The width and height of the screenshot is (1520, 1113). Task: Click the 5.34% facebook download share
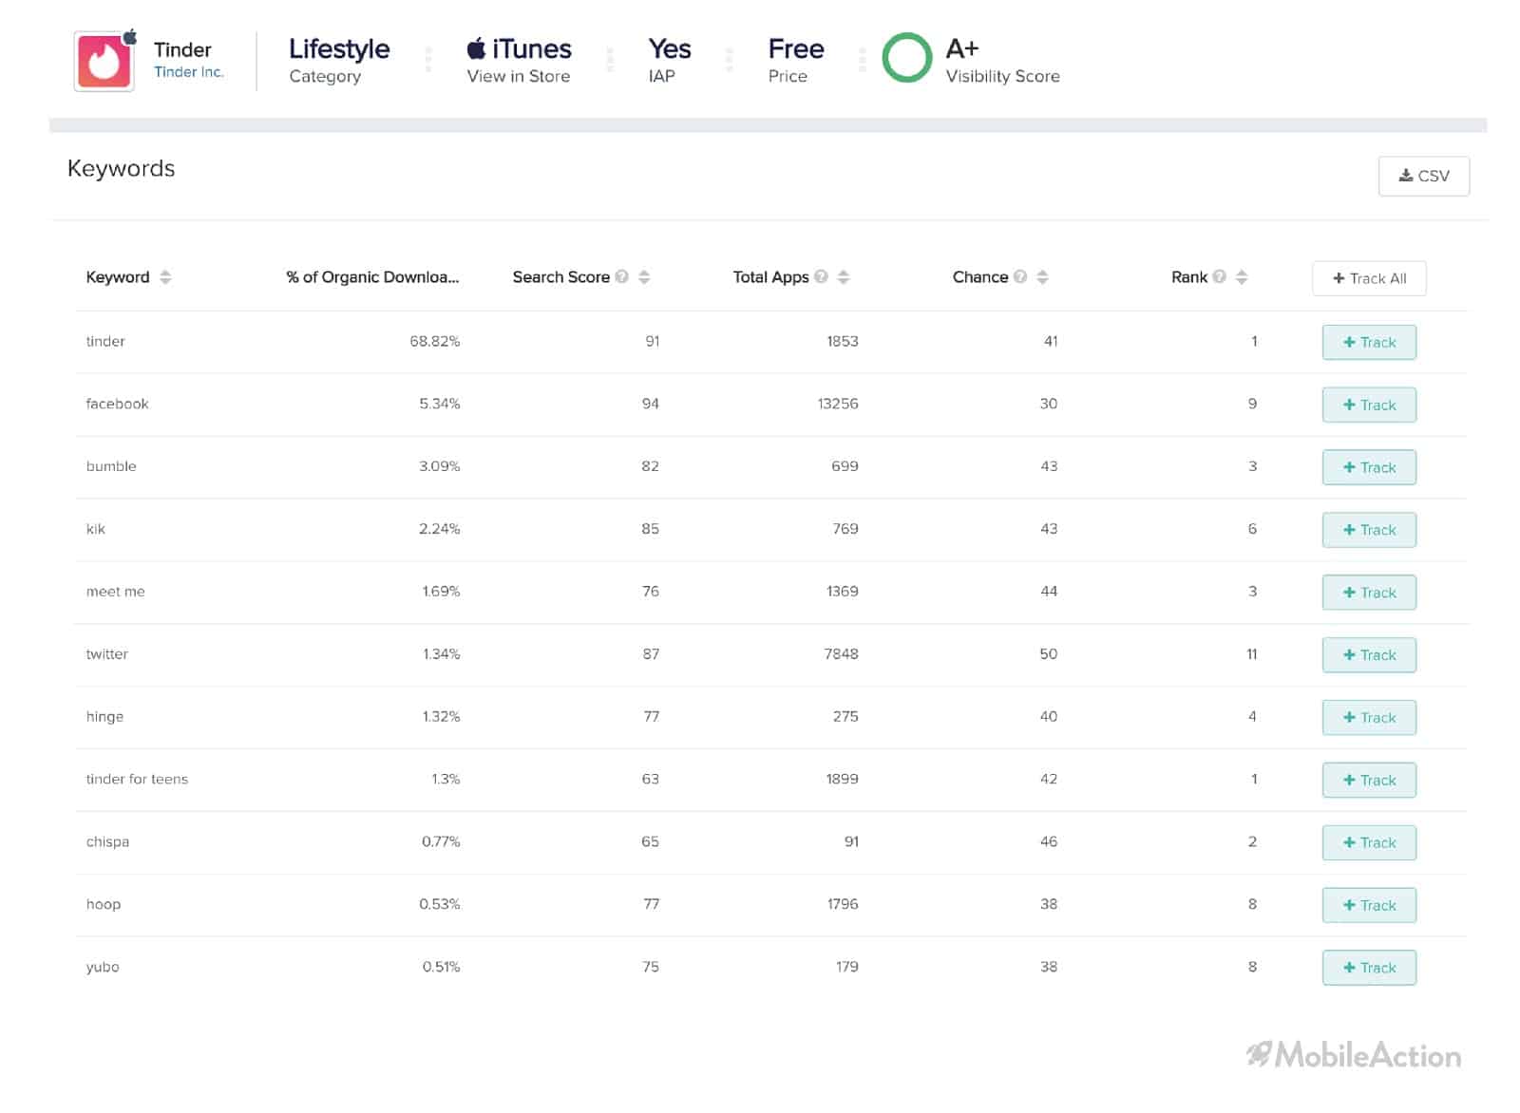click(439, 404)
